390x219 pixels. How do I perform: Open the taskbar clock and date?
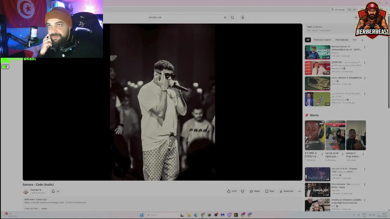point(383,215)
